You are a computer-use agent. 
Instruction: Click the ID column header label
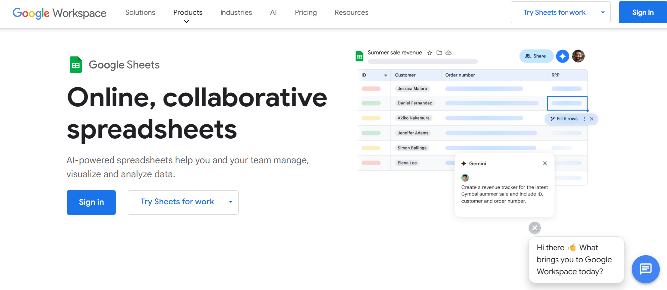(364, 75)
